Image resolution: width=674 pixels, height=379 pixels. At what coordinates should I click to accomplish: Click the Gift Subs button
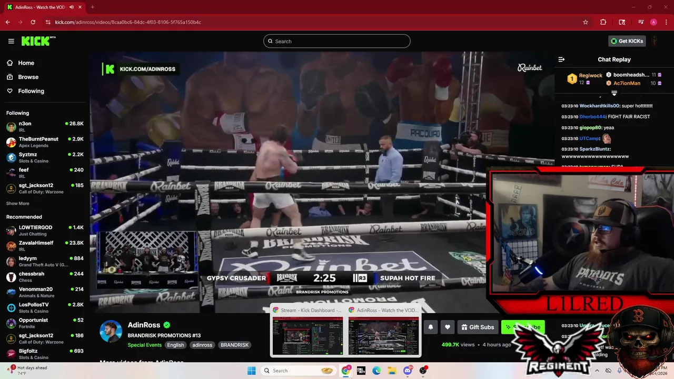[478, 327]
